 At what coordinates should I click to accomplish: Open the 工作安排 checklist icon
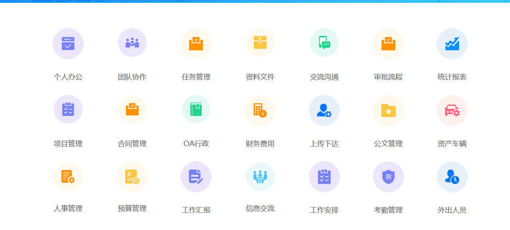[324, 177]
